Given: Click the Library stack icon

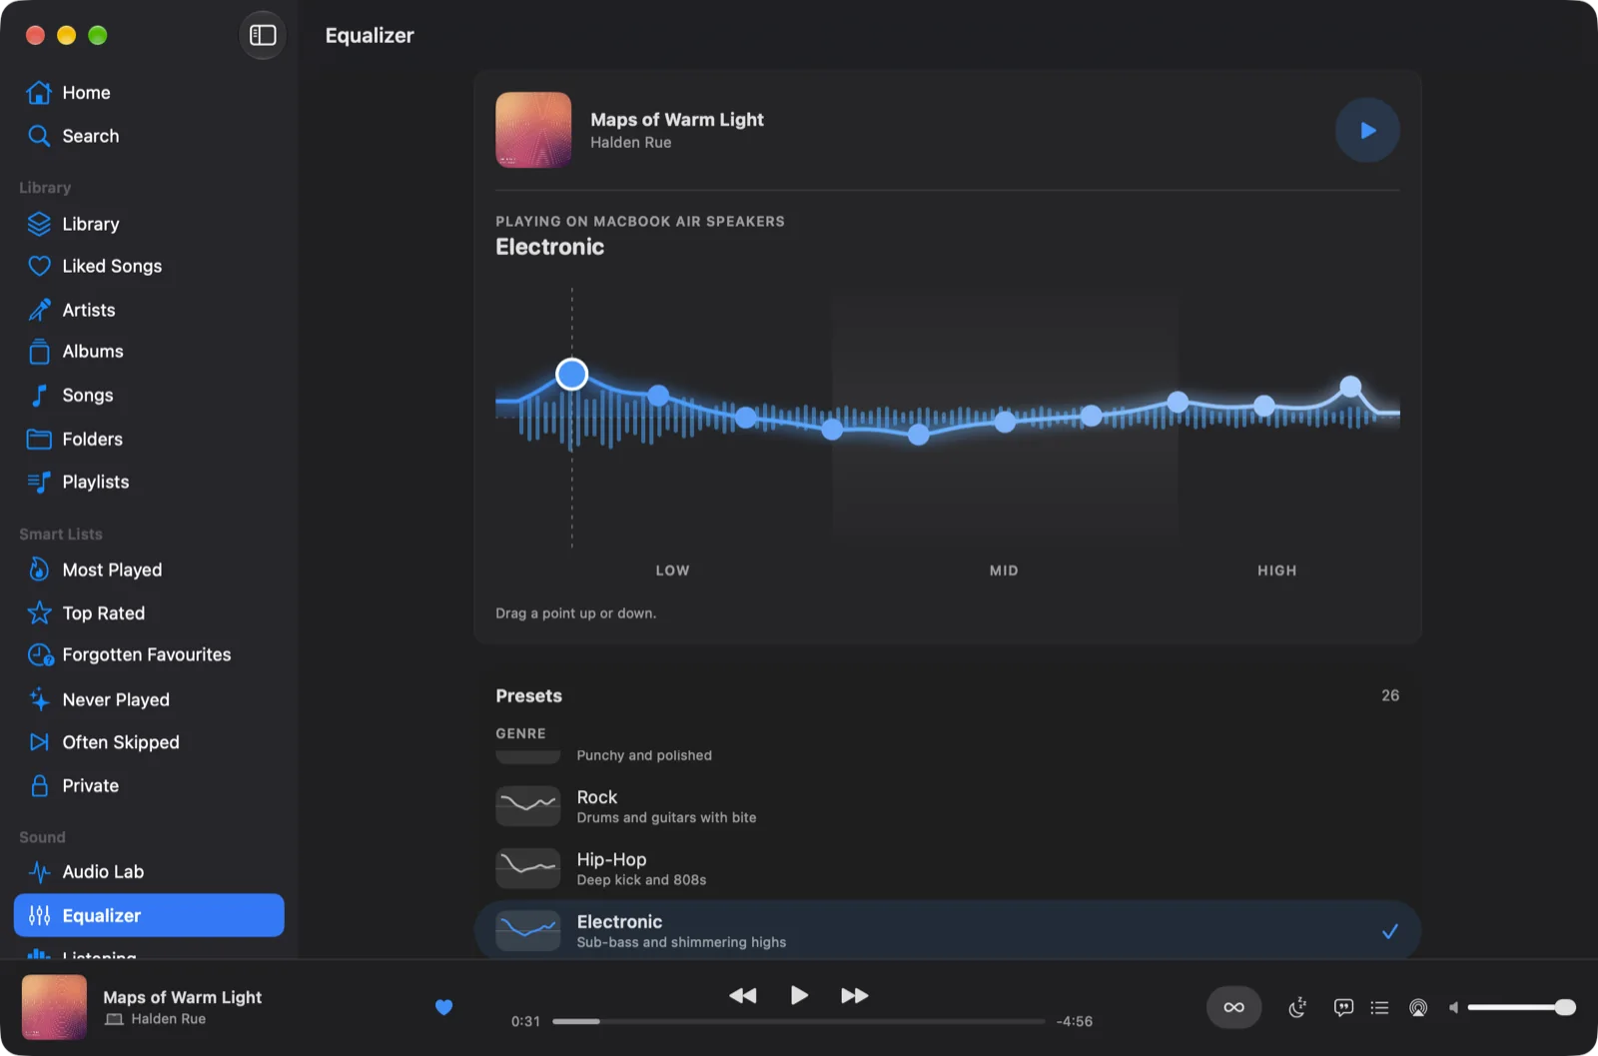Looking at the screenshot, I should [x=39, y=224].
